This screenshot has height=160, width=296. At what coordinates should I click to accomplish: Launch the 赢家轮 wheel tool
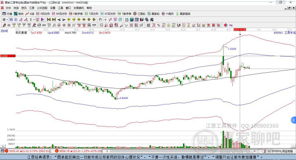[x=153, y=14]
